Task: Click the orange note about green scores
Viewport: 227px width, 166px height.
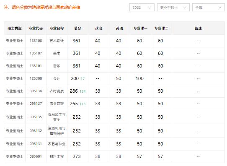Action: tap(42, 7)
